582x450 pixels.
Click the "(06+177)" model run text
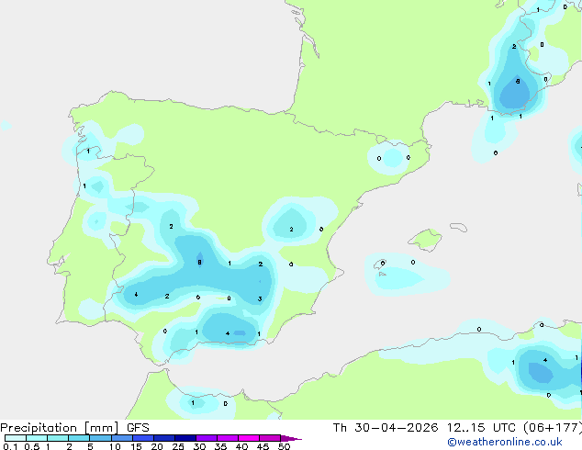point(553,428)
